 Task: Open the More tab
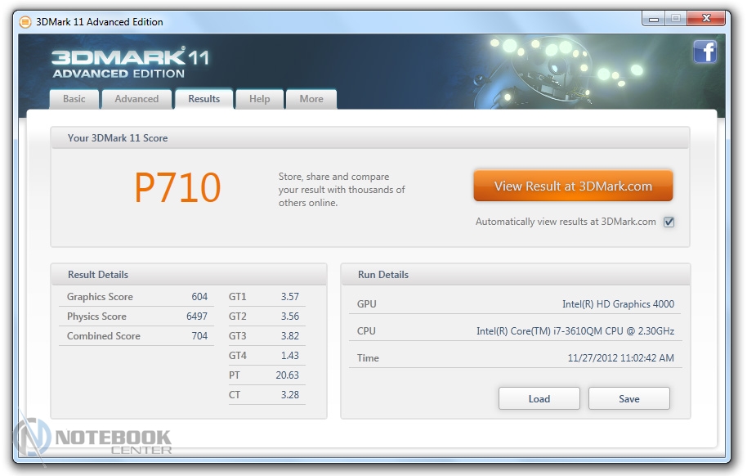tap(311, 99)
